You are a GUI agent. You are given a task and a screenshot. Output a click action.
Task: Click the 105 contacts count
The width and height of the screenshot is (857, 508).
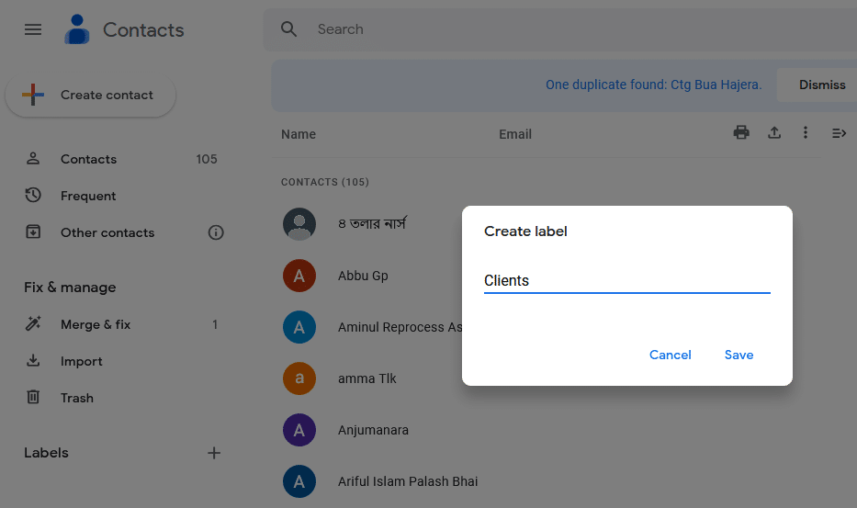tap(207, 159)
